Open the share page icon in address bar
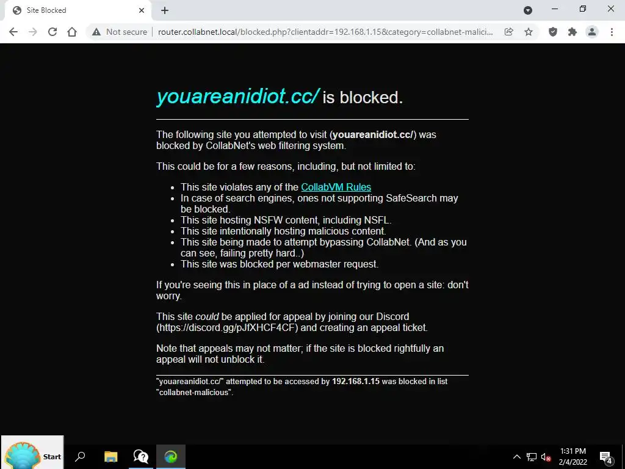This screenshot has width=625, height=469. click(508, 32)
